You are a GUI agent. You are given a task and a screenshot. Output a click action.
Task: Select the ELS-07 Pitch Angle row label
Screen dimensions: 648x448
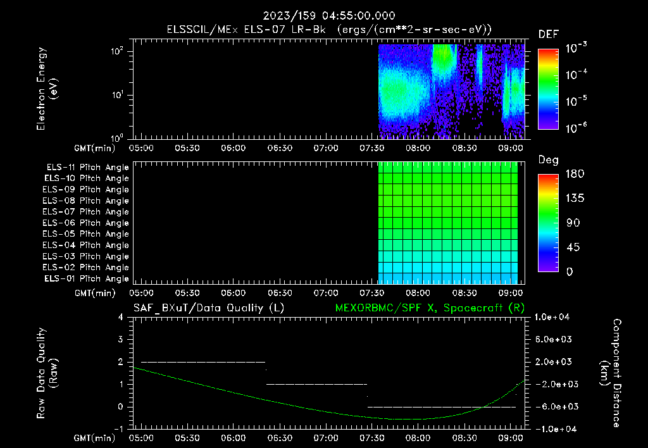(x=85, y=212)
